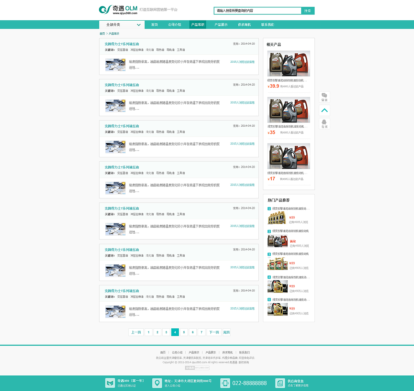
Task: Click footer link 首页
Action: (x=163, y=353)
